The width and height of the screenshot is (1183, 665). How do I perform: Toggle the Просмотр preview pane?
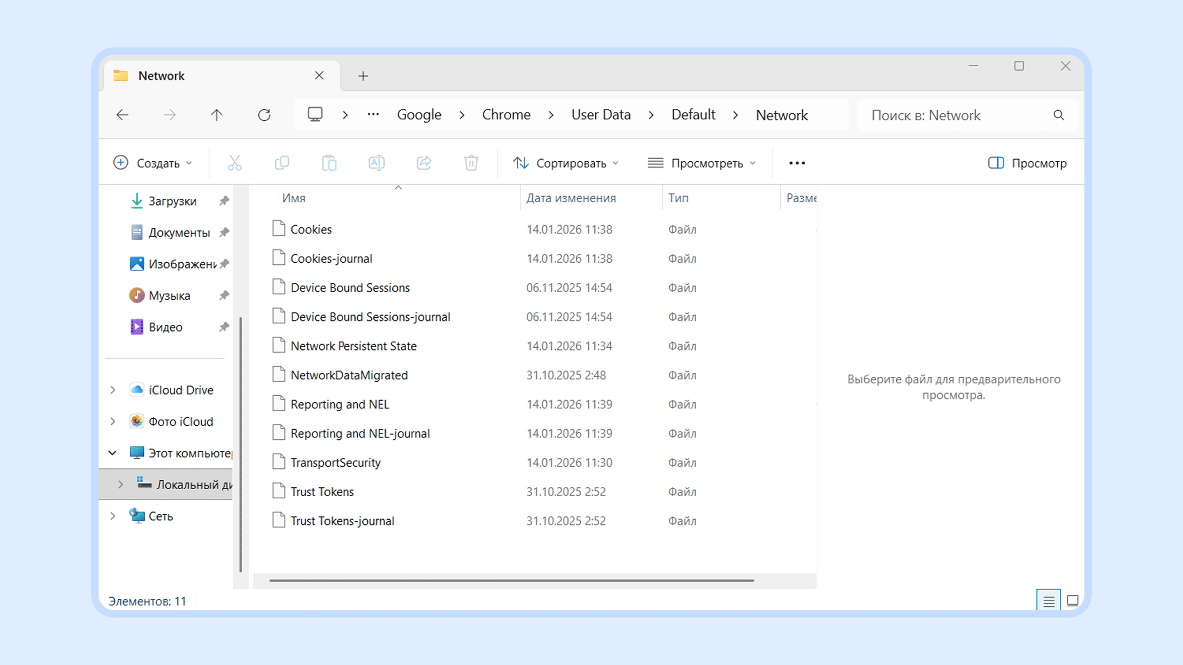[1027, 163]
